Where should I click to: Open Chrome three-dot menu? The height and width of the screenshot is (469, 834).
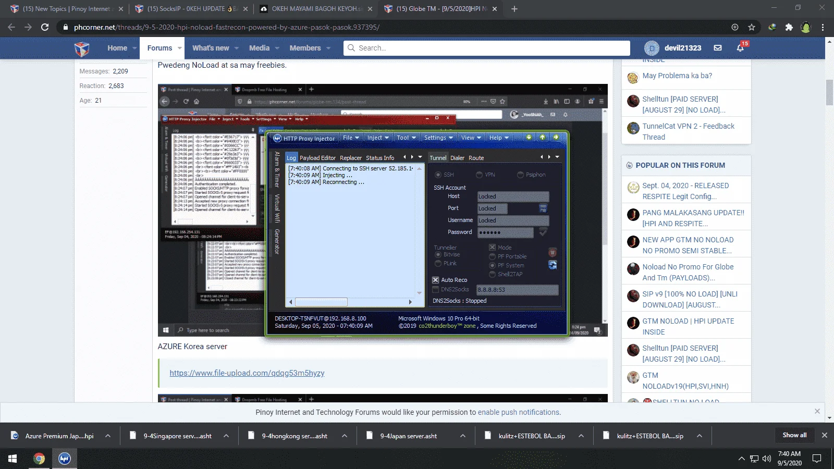pos(823,27)
